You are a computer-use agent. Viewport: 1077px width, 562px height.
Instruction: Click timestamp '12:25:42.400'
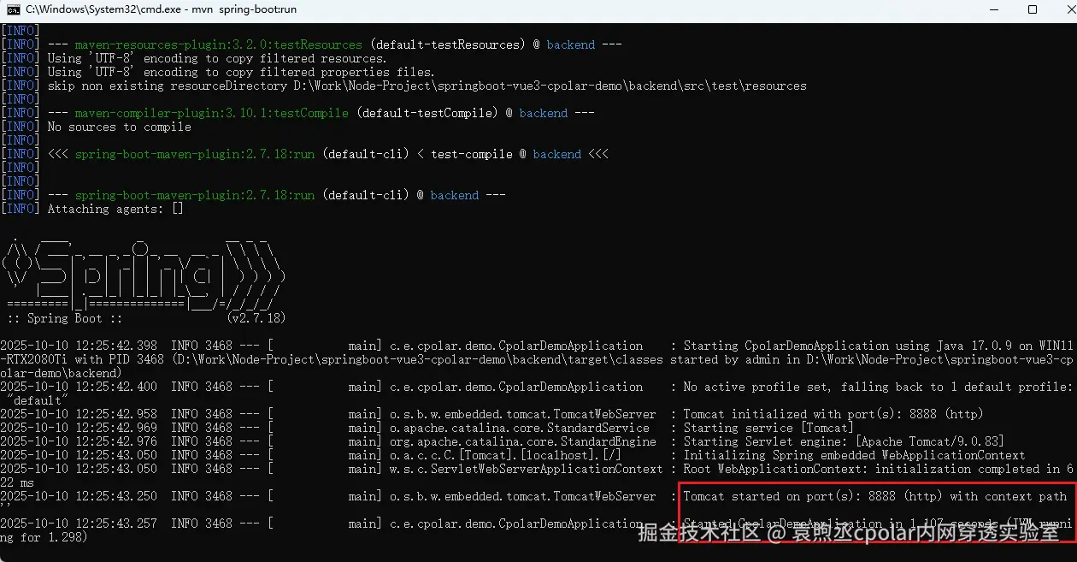[115, 387]
